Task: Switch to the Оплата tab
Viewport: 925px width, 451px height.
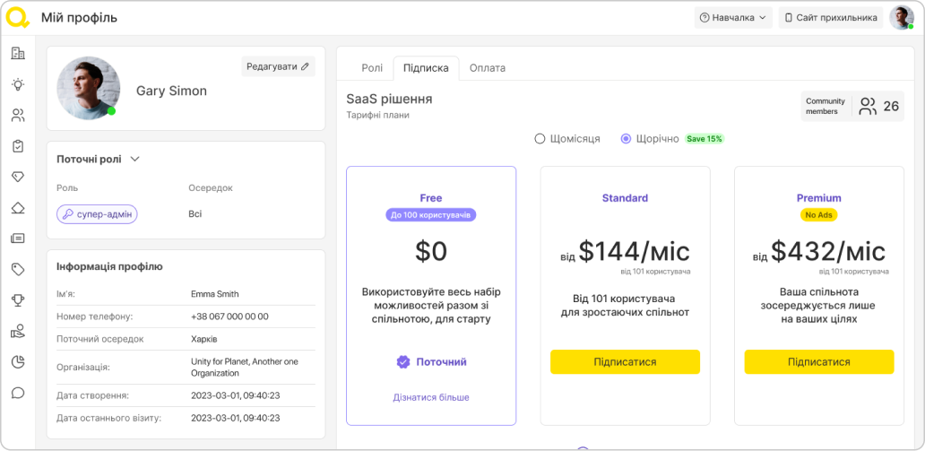Action: [x=487, y=68]
